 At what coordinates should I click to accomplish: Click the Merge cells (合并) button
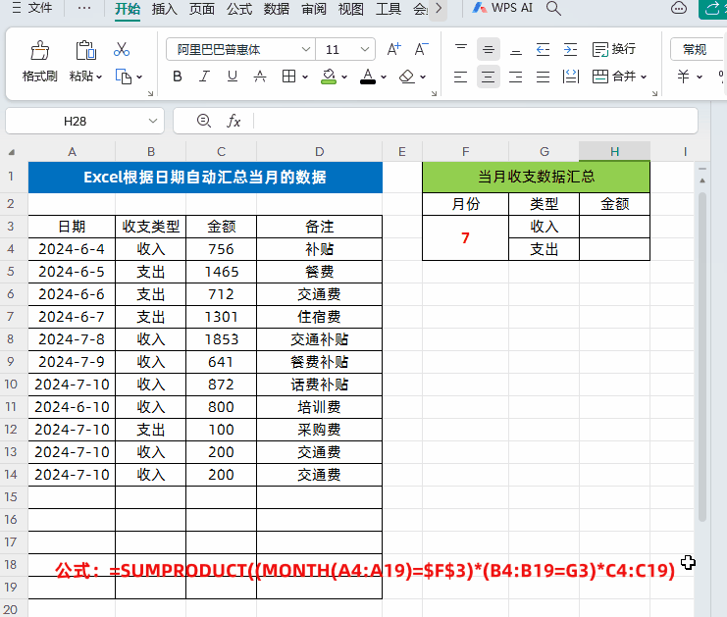(x=614, y=77)
